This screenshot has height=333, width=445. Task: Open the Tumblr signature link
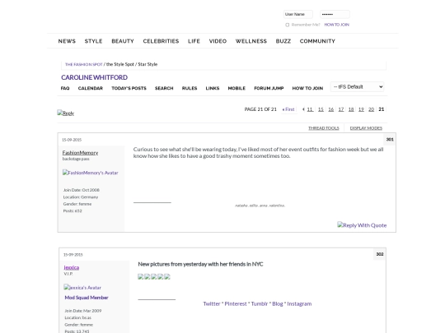(x=260, y=303)
